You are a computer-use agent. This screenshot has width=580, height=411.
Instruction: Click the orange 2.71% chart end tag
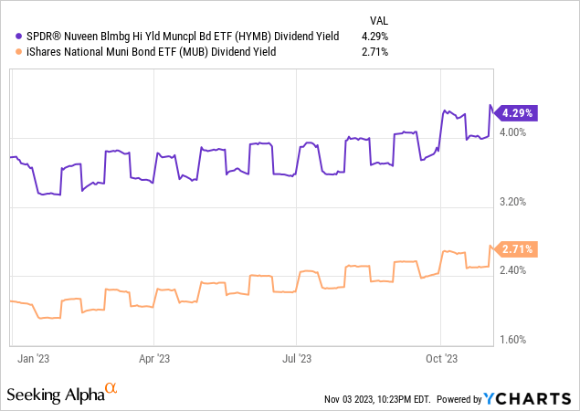517,248
